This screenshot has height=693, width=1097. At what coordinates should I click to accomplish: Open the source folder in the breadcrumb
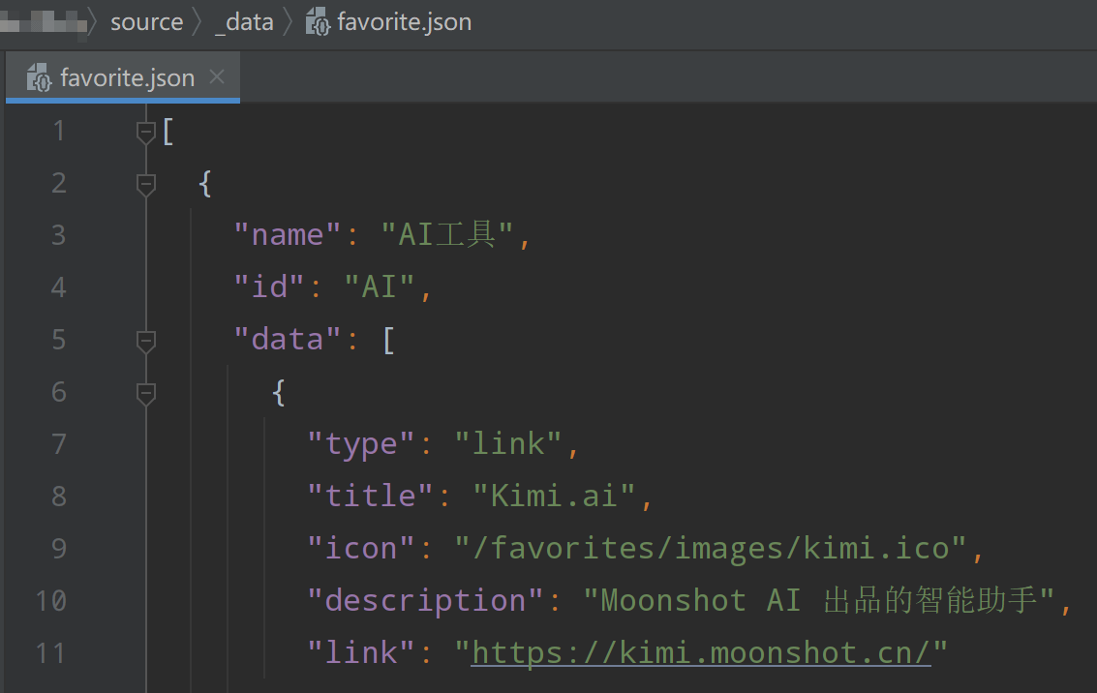[x=146, y=22]
